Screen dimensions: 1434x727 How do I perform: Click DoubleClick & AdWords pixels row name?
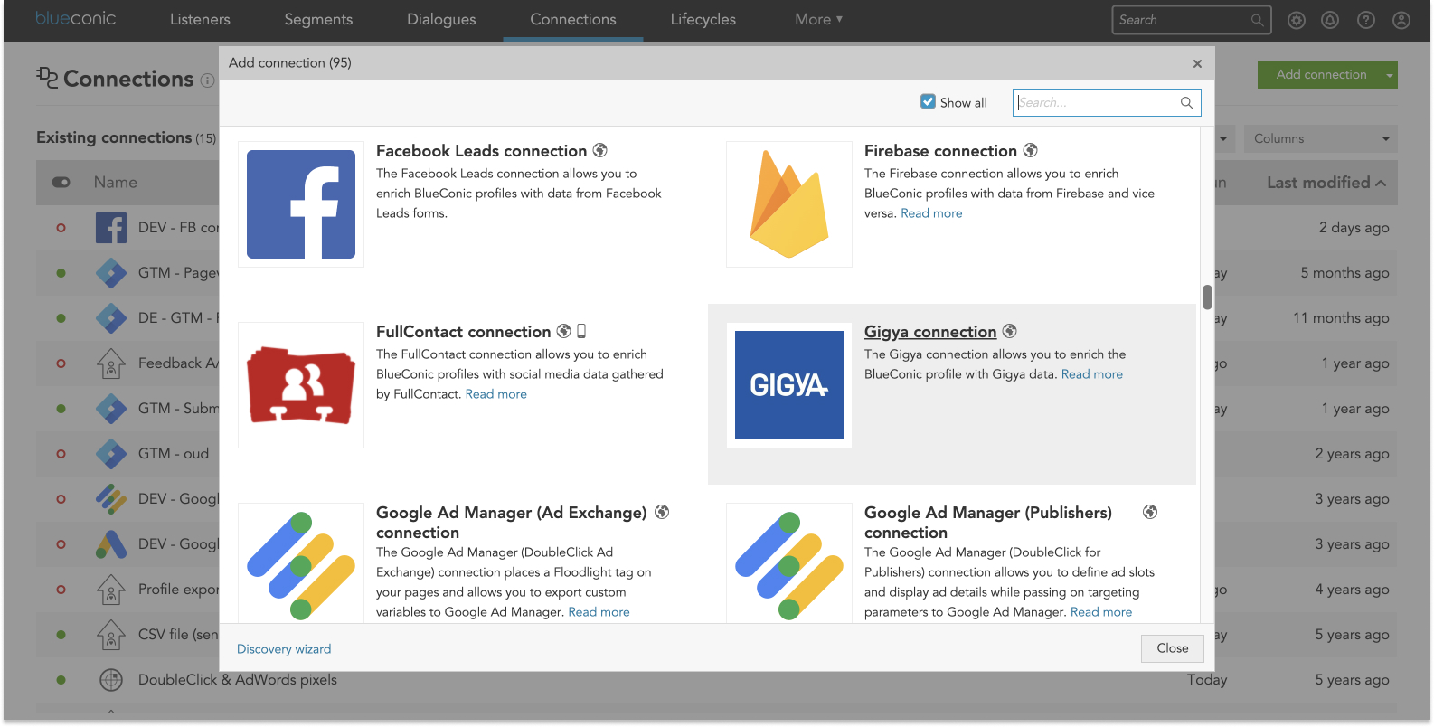[238, 680]
